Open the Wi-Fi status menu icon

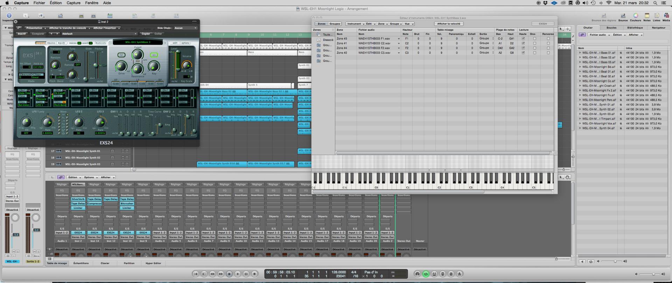point(609,3)
